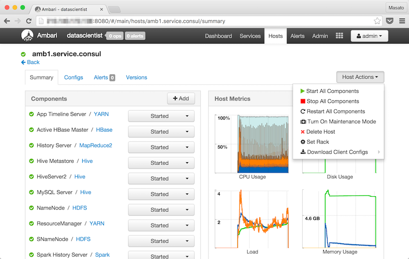Switch to the Versions tab

[137, 78]
